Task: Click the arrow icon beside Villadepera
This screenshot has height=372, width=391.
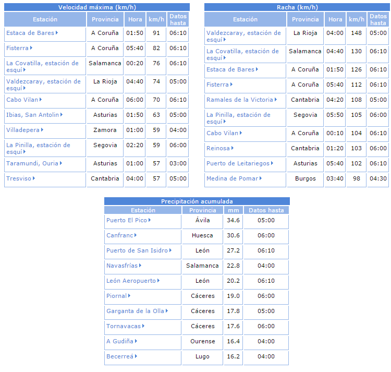Action: [42, 130]
